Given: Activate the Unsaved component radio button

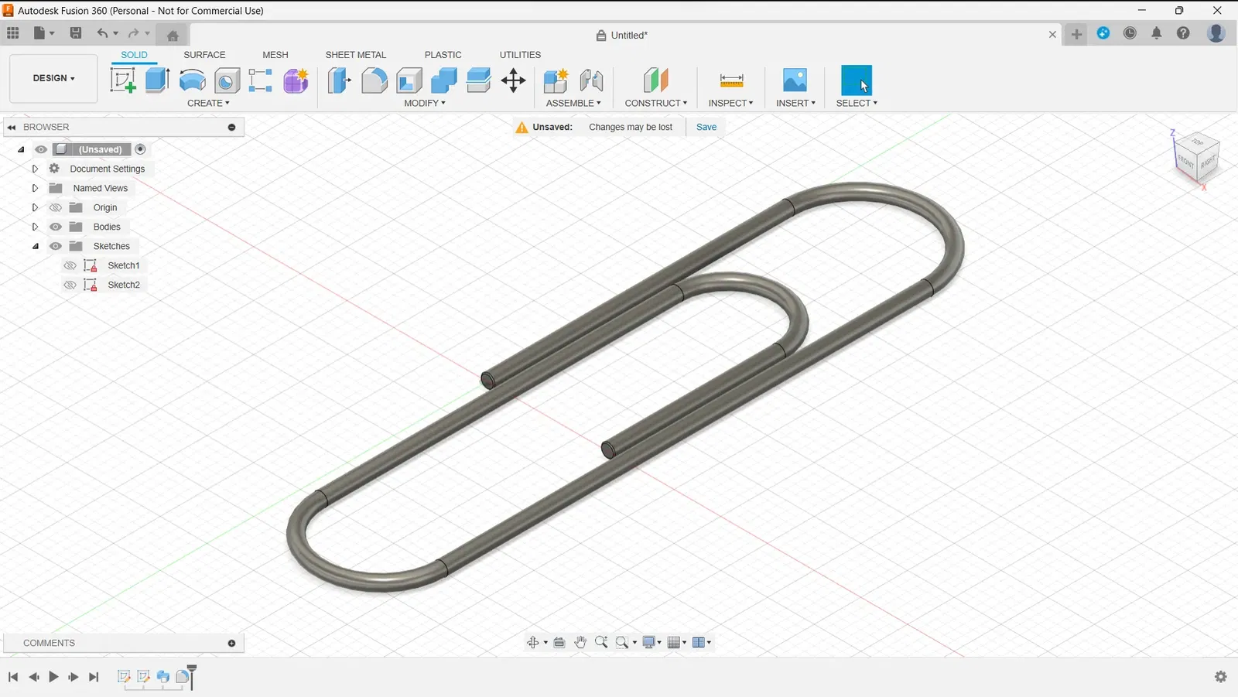Looking at the screenshot, I should coord(140,149).
